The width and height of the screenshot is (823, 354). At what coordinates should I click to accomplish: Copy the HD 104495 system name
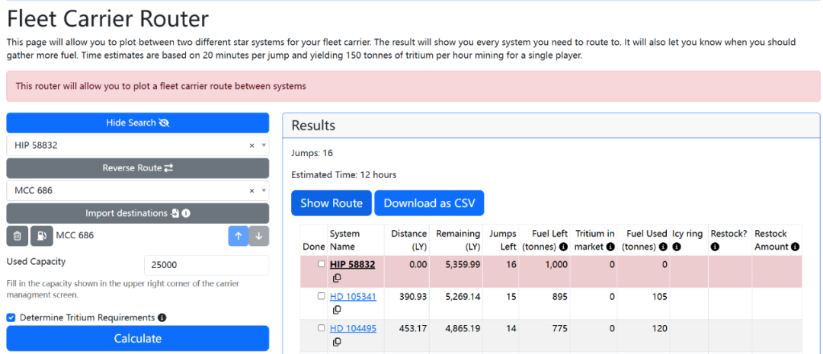(337, 342)
